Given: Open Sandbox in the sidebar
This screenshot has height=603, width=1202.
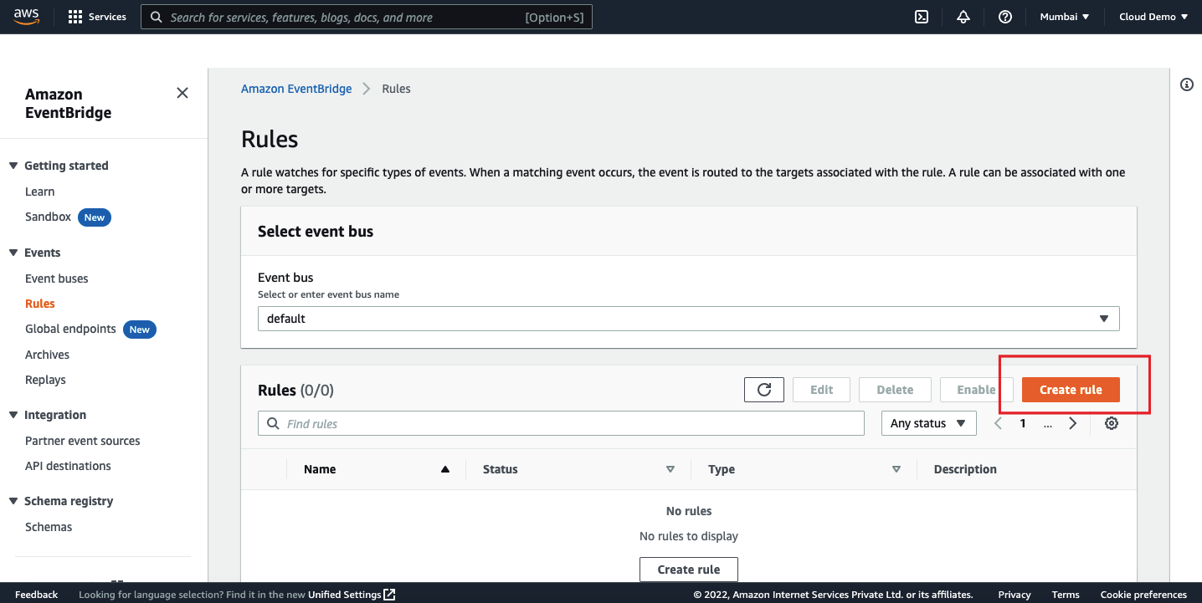Looking at the screenshot, I should pos(48,217).
